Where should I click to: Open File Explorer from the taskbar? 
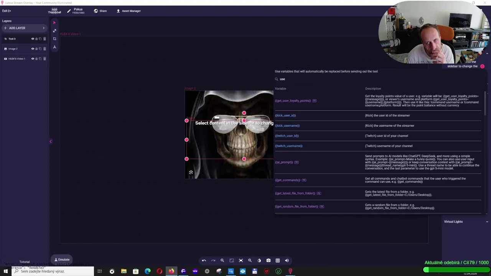[x=124, y=271]
